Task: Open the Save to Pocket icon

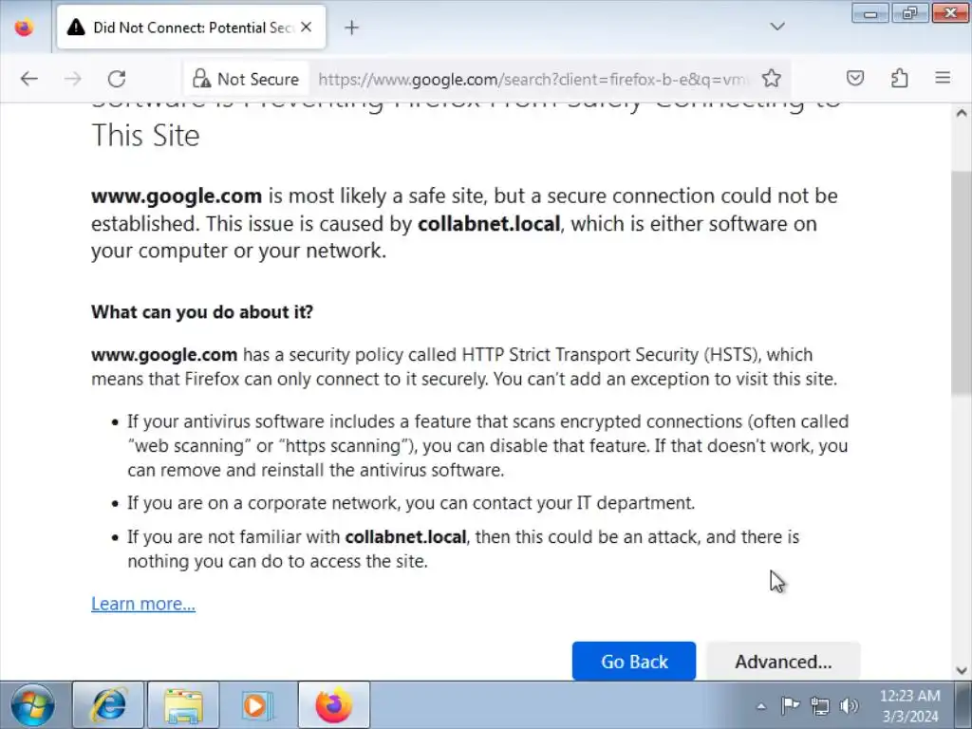Action: pyautogui.click(x=855, y=79)
